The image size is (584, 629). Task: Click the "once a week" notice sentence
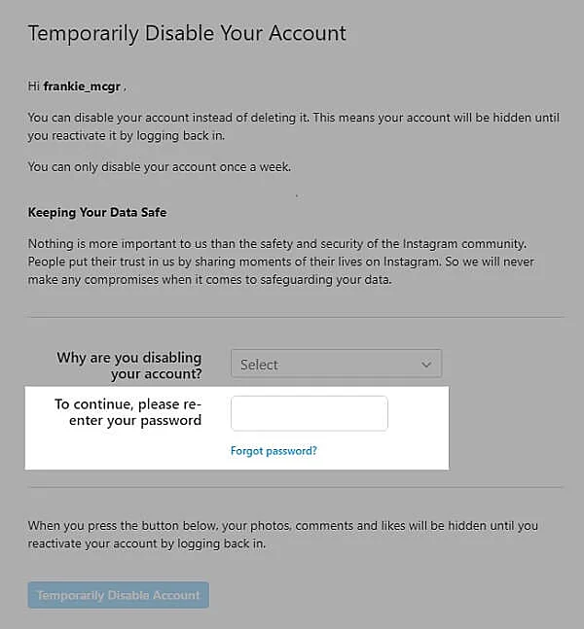(160, 166)
